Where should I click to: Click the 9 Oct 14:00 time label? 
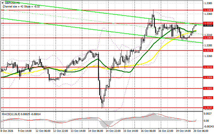pyautogui.click(x=25, y=131)
